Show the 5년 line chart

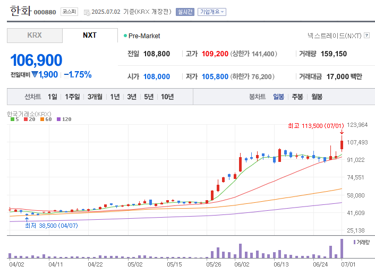point(149,97)
